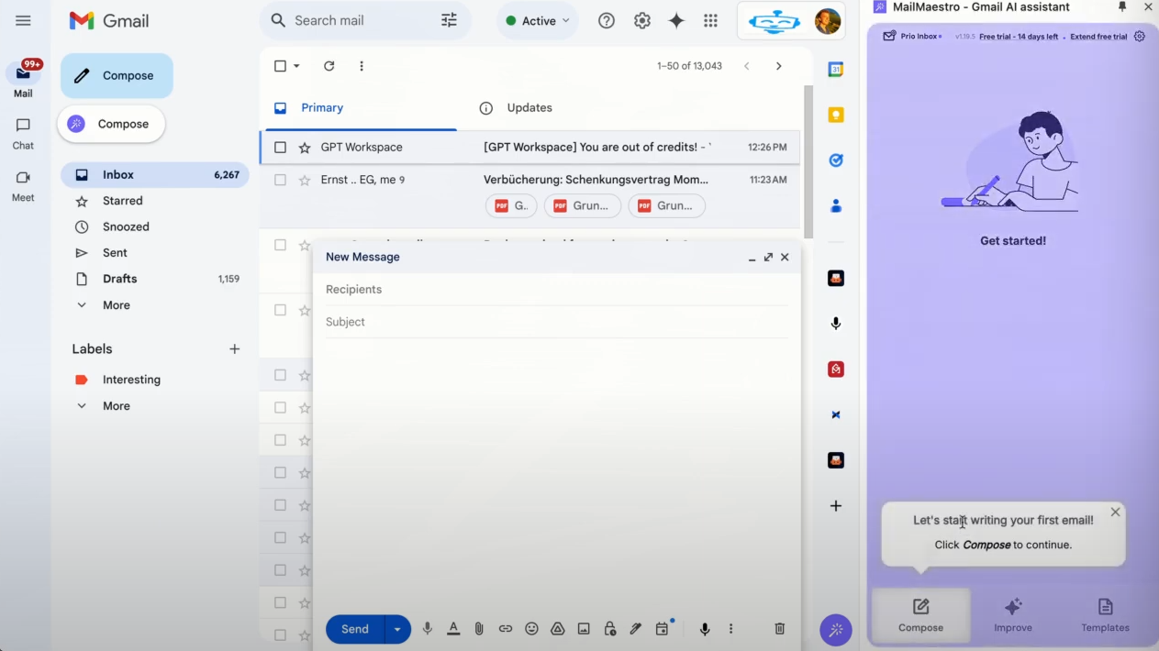Toggle confidential mode lock icon
This screenshot has width=1159, height=651.
point(609,629)
